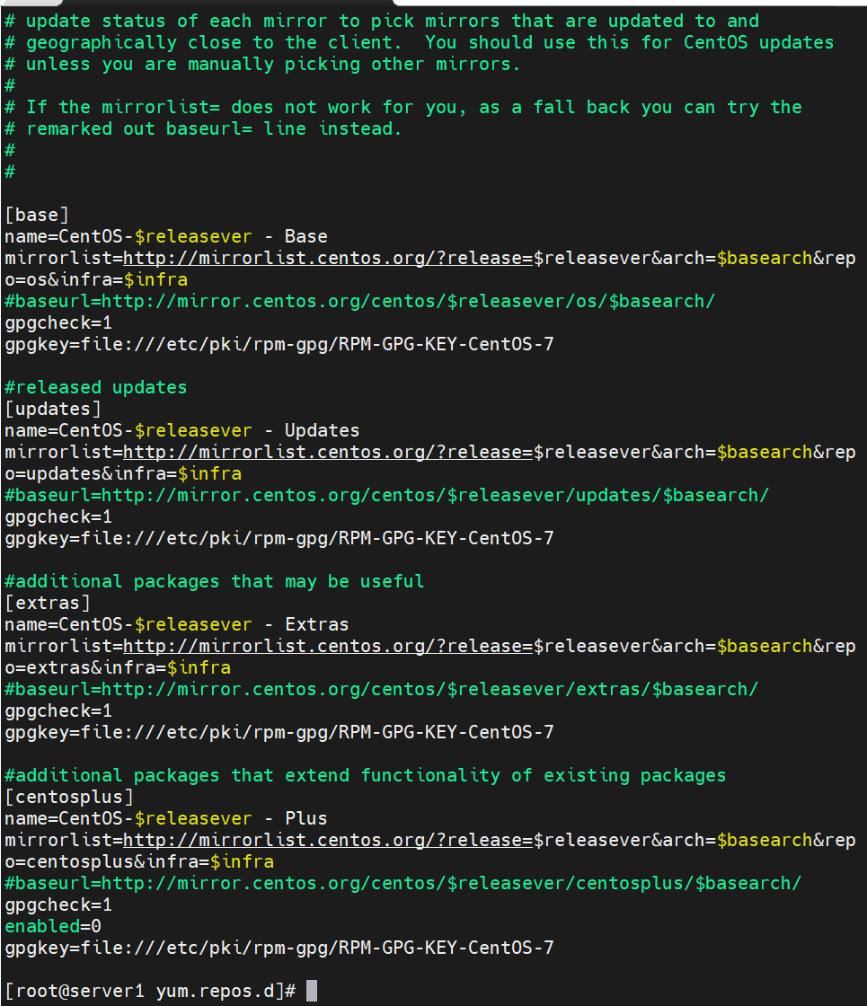The width and height of the screenshot is (867, 1006).
Task: Click the name=CentOS-$releasever - Extras line
Action: pyautogui.click(x=177, y=624)
